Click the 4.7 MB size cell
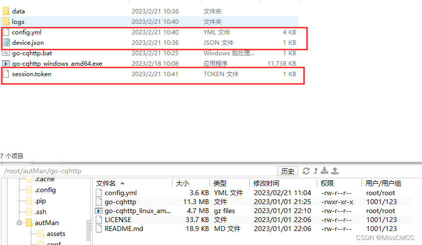Screen dimensions: 422x245 [197, 211]
